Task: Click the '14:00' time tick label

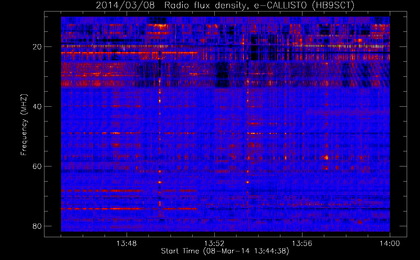Action: [390, 244]
